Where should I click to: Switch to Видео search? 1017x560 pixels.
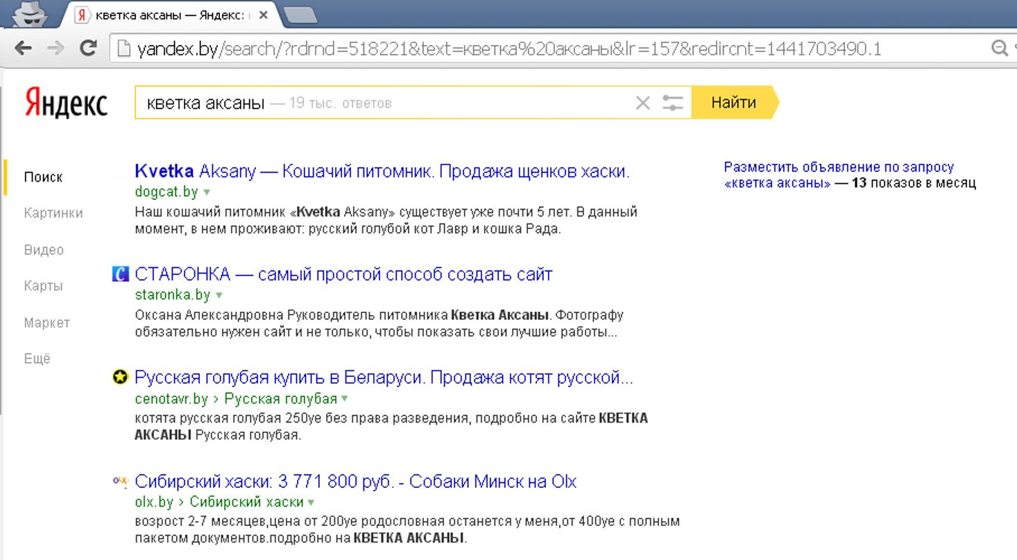pos(44,250)
